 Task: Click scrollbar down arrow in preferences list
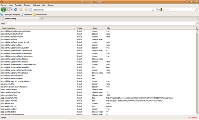(x=197, y=114)
